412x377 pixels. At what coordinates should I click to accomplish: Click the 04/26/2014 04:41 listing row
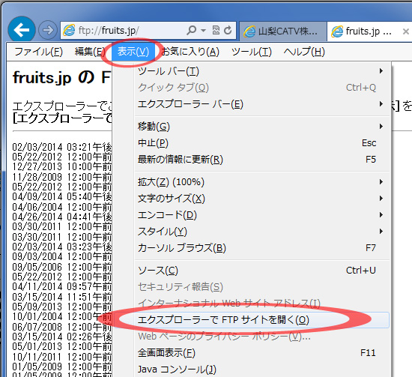pos(62,217)
